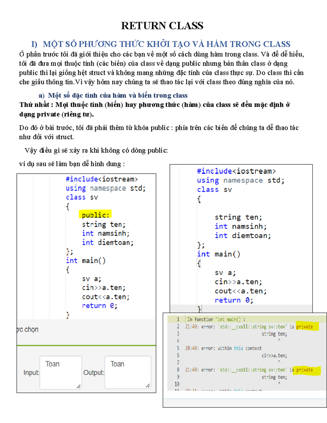
Task: Click the In function 'int main()' line
Action: coord(216,319)
